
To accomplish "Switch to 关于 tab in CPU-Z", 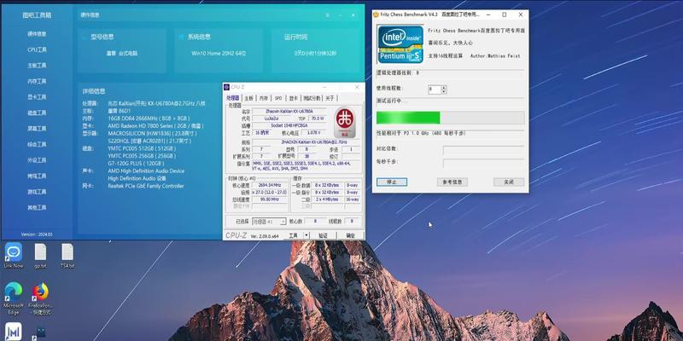I will (330, 98).
